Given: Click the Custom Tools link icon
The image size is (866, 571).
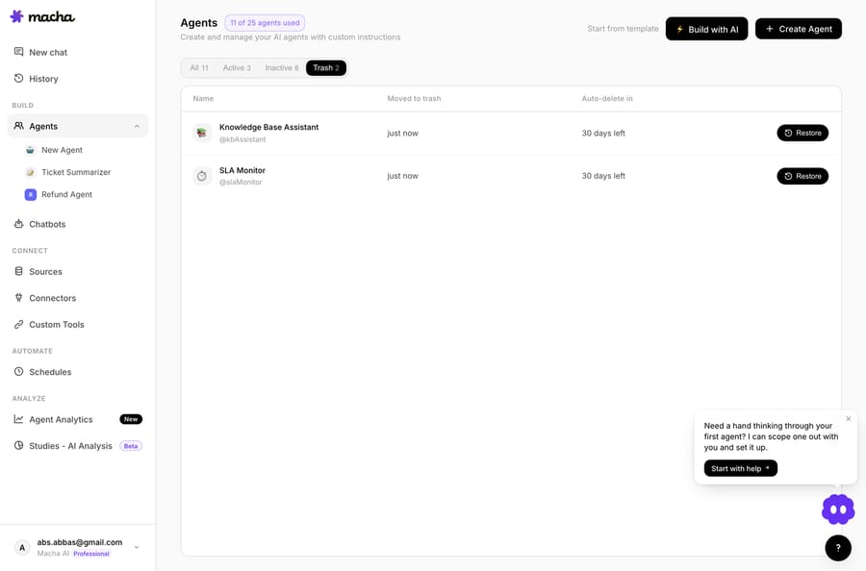Looking at the screenshot, I should (19, 324).
